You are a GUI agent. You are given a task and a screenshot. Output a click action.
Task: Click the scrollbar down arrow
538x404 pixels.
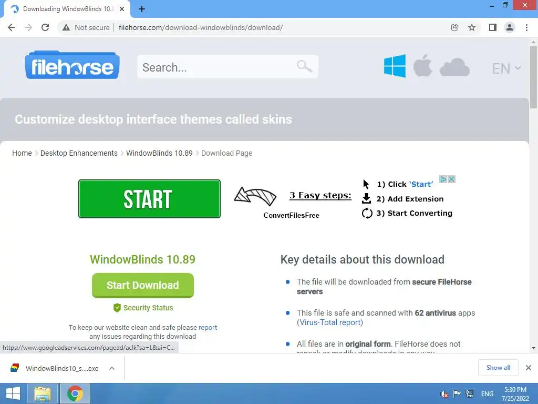pos(533,348)
